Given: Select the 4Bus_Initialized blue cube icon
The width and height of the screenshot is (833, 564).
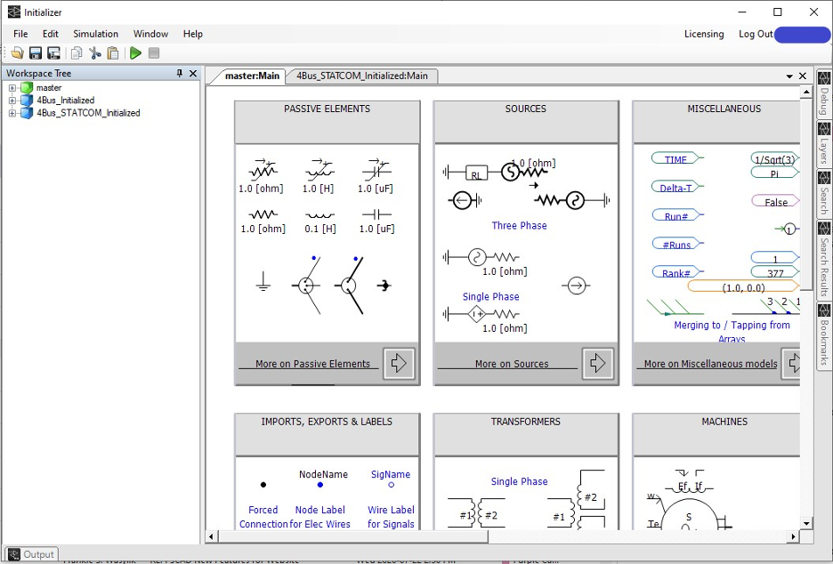Looking at the screenshot, I should [x=27, y=101].
